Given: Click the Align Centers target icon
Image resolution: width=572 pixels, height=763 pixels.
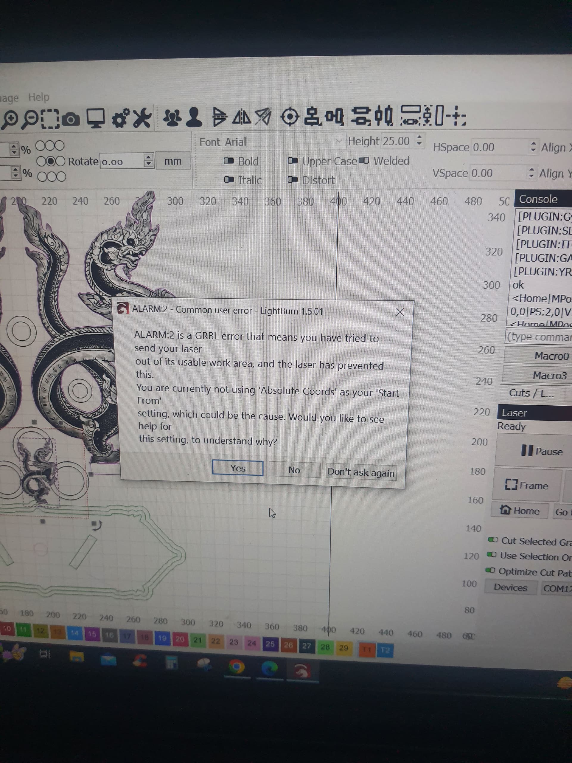Looking at the screenshot, I should click(290, 117).
